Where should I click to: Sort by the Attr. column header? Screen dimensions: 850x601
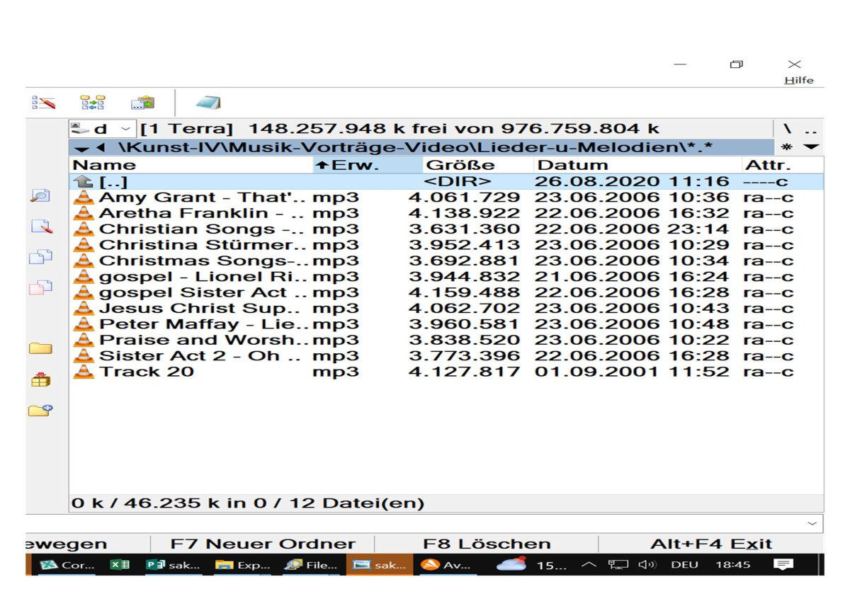(783, 166)
